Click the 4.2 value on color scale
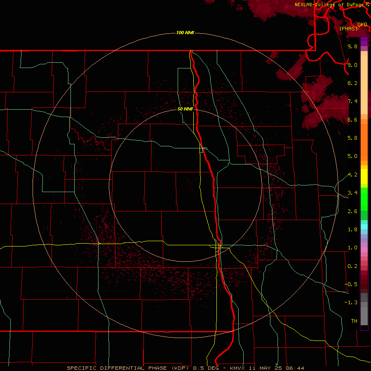371x371 pixels. click(352, 175)
